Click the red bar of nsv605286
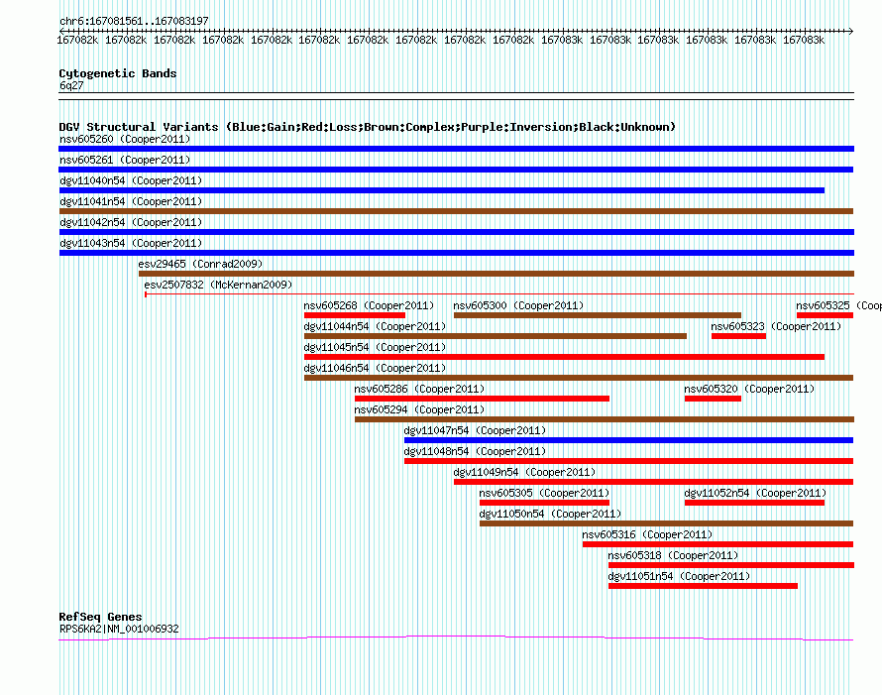Viewport: 882px width, 695px height. point(482,399)
